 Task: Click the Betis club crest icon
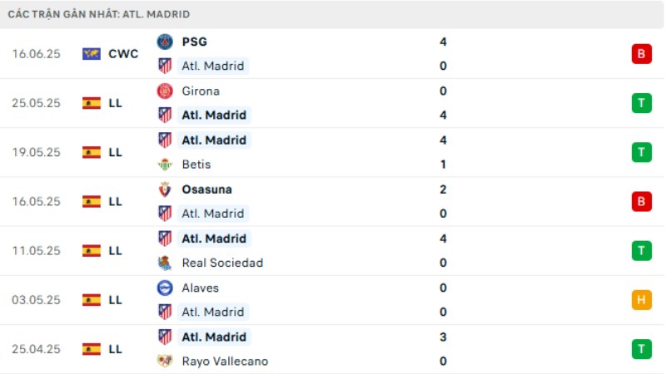point(165,165)
